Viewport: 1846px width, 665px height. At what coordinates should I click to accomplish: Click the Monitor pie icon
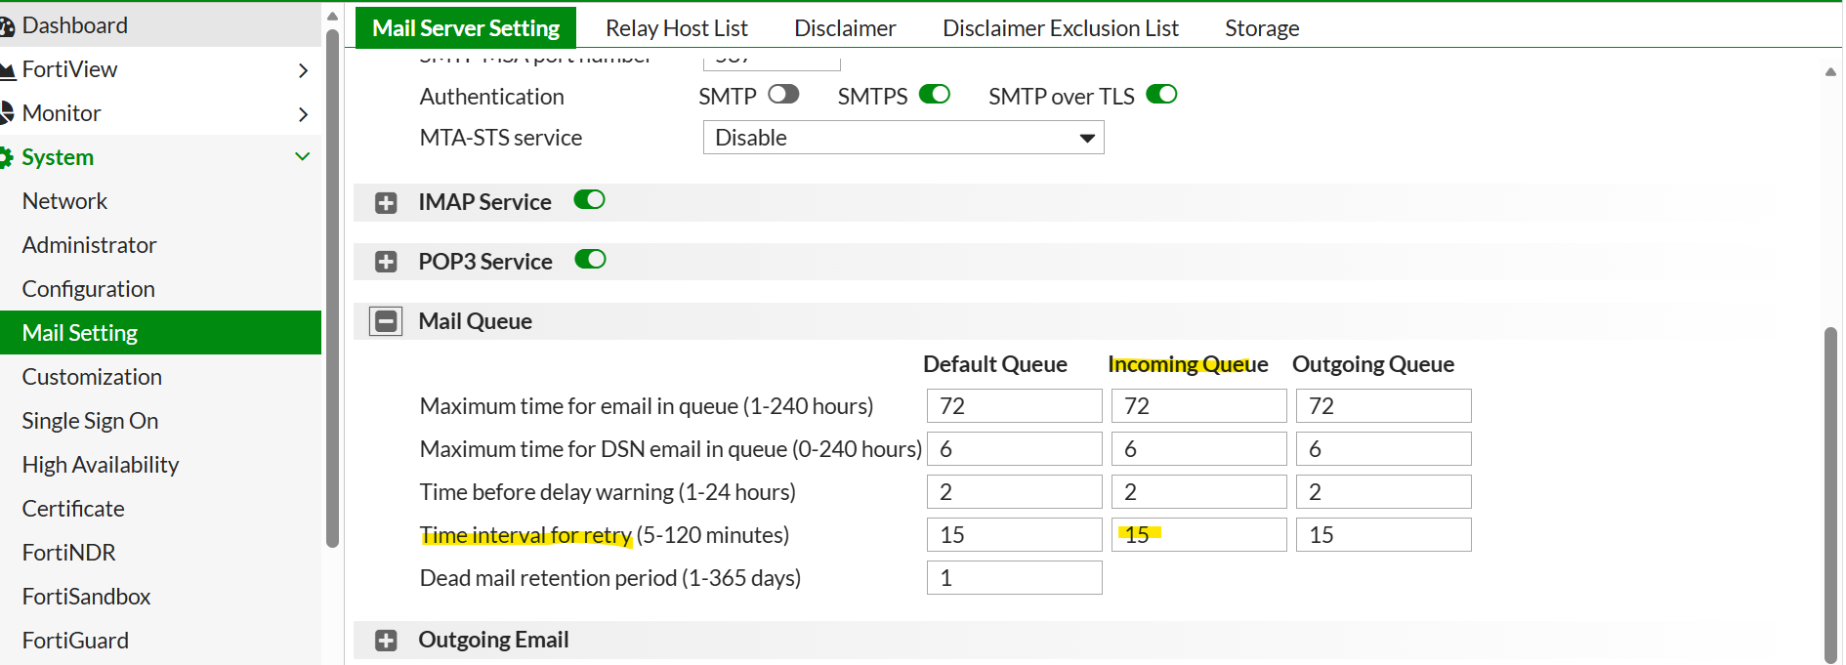point(7,113)
